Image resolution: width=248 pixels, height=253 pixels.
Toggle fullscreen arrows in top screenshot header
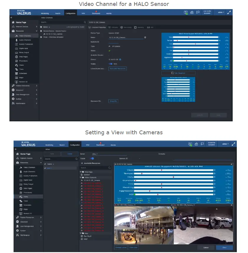tap(229, 12)
